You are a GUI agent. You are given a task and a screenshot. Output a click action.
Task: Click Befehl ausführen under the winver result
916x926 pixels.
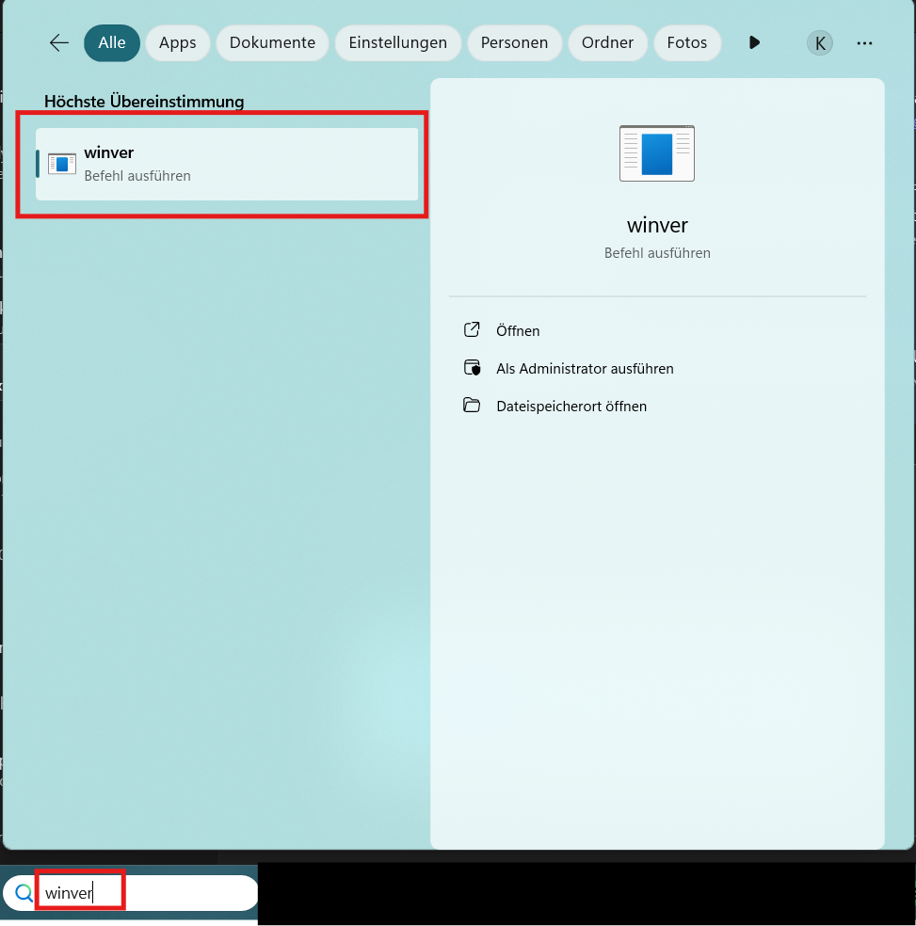point(137,176)
